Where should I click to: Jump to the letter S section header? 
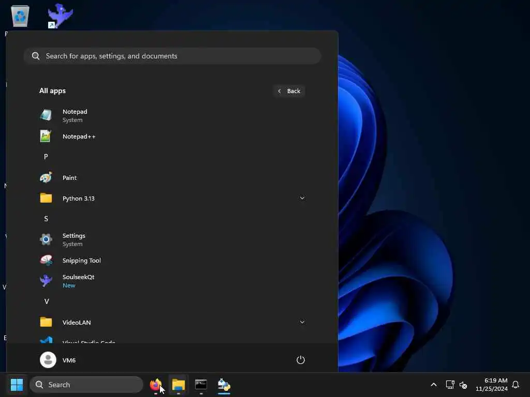pos(46,219)
